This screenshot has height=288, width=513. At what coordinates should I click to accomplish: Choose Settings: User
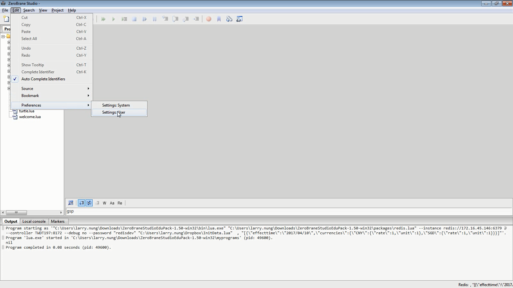pyautogui.click(x=119, y=112)
